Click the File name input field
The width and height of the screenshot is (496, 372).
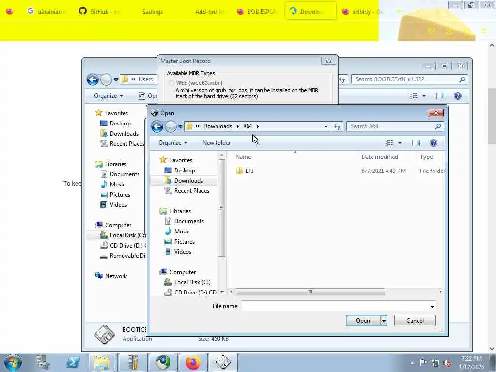pyautogui.click(x=335, y=306)
